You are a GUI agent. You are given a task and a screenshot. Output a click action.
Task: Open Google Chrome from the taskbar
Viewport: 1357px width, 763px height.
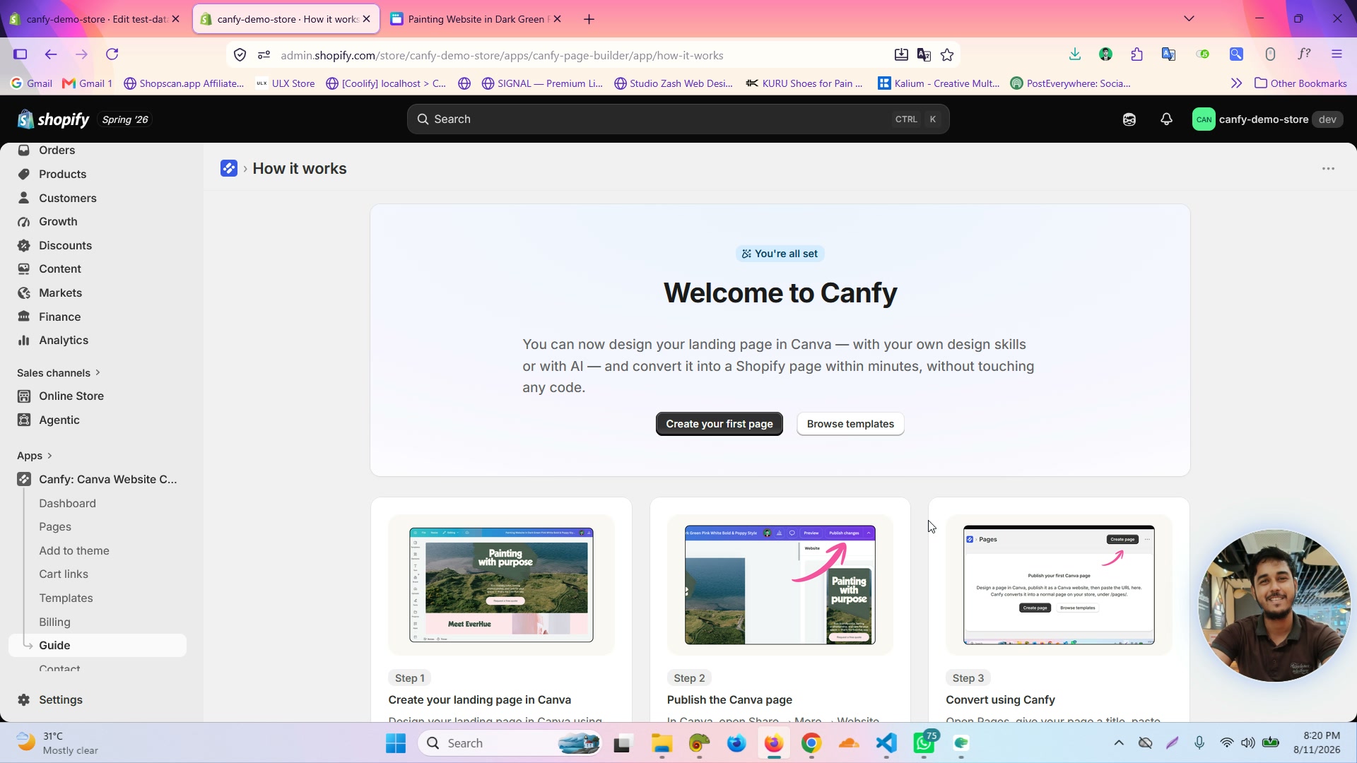click(x=811, y=743)
